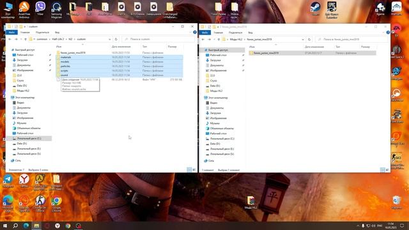Click the Half-Life 2 breadcrumb in address bar
409x230 pixels.
pyautogui.click(x=58, y=39)
